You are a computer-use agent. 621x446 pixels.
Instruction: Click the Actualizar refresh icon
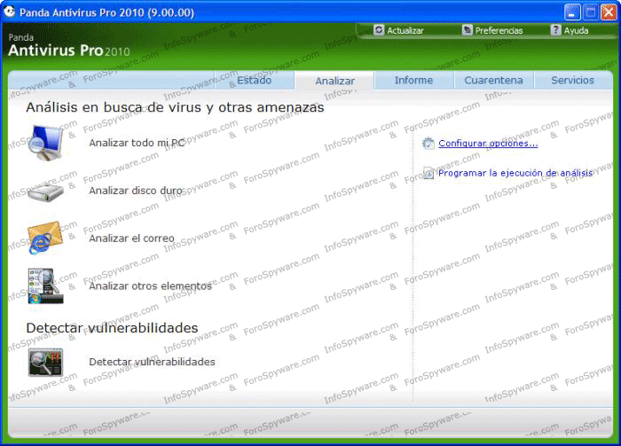coord(379,30)
